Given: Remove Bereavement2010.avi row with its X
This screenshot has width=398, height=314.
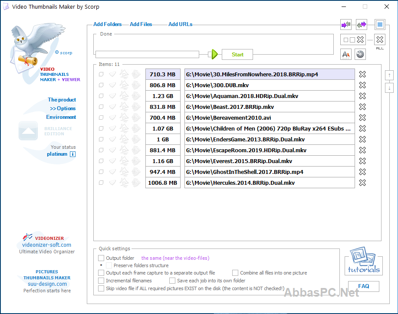Looking at the screenshot, I should 362,118.
